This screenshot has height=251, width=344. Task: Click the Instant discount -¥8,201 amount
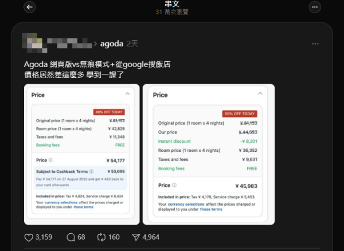pos(249,142)
